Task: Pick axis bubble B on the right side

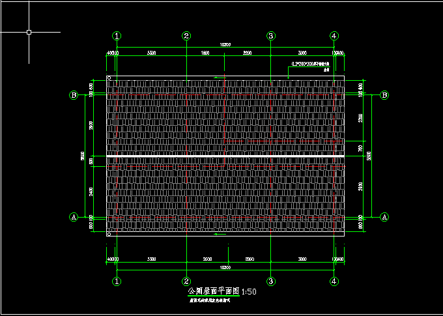Action: point(384,95)
